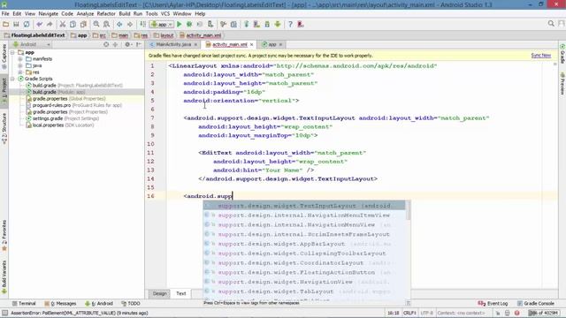566x318 pixels.
Task: Click the memory usage indicator in status bar
Action: click(544, 313)
